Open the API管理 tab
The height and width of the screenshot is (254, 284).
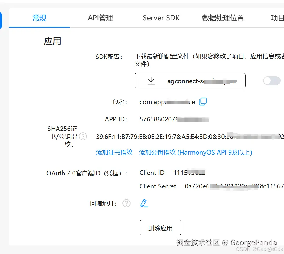100,18
